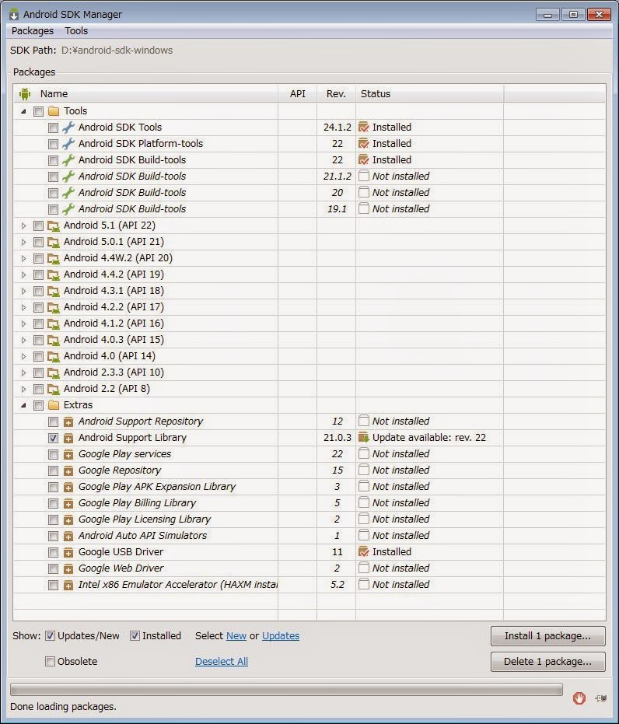Toggle the Updates/New show filter checkbox

point(50,636)
